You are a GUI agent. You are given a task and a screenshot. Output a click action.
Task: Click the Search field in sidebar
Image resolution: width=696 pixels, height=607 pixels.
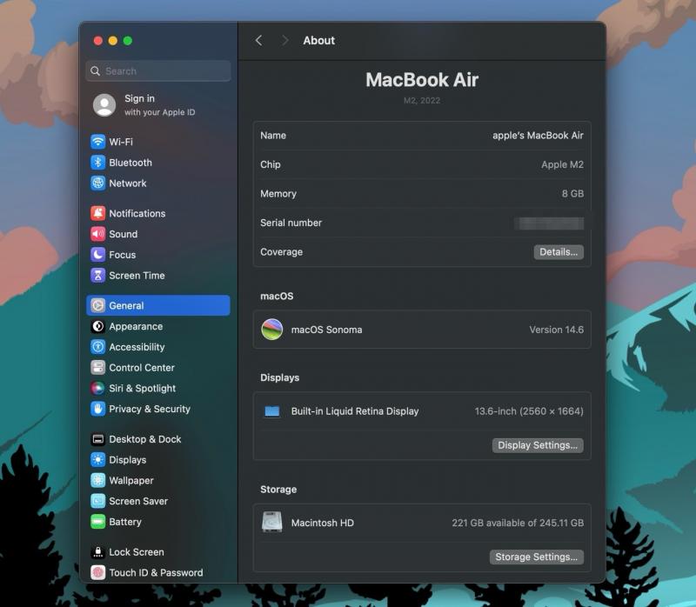pyautogui.click(x=158, y=71)
